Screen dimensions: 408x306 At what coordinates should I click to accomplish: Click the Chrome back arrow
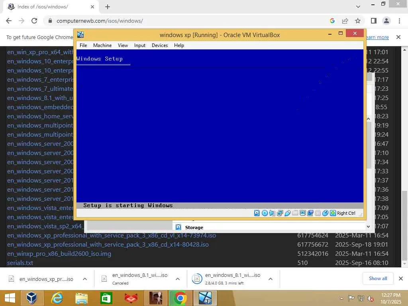(9, 21)
